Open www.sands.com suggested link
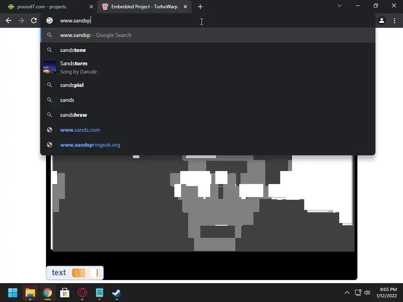Image resolution: width=403 pixels, height=302 pixels. pyautogui.click(x=208, y=130)
